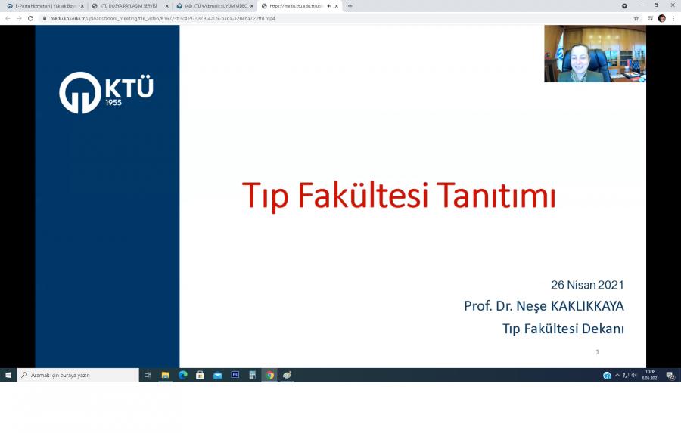Switch to KTÜ Webmail tab
The width and height of the screenshot is (681, 433).
pos(215,6)
